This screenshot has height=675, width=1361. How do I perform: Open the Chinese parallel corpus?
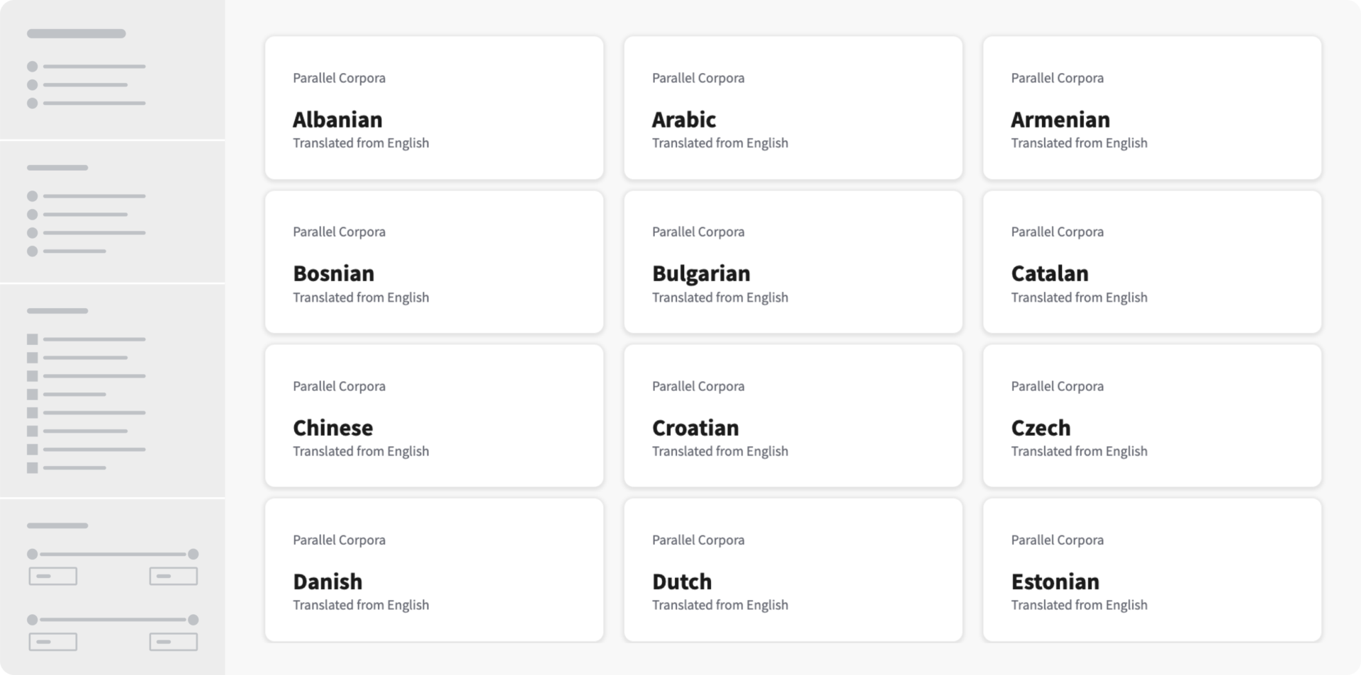[434, 416]
